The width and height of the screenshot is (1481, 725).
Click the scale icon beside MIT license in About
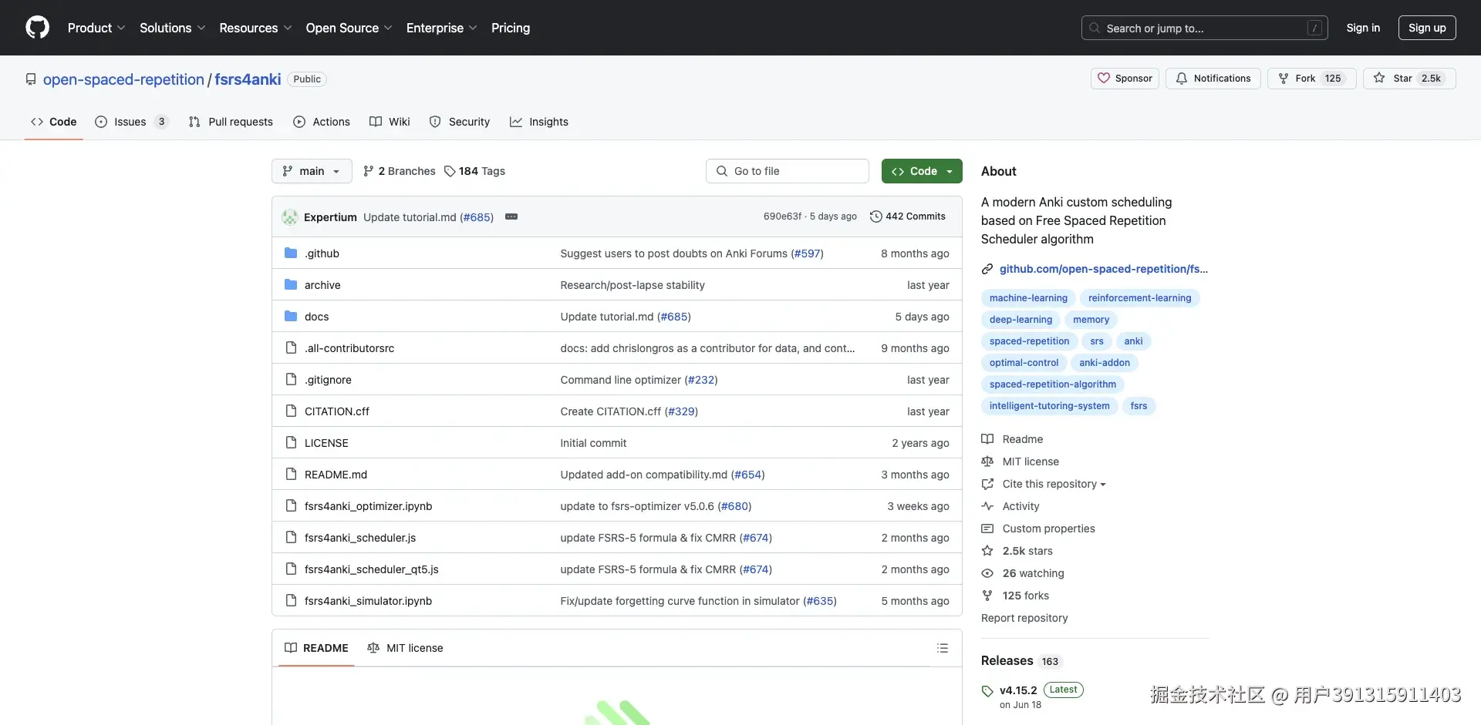[987, 462]
